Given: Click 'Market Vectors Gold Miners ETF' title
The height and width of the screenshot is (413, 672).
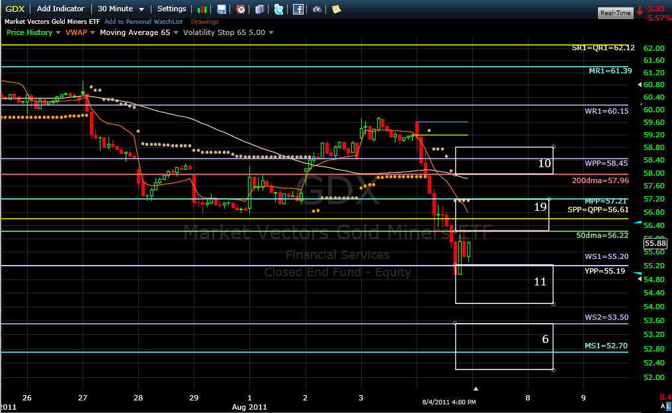Looking at the screenshot, I should [52, 21].
